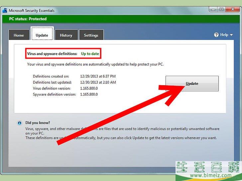Click the large Update button
The width and height of the screenshot is (242, 181).
coord(192,84)
